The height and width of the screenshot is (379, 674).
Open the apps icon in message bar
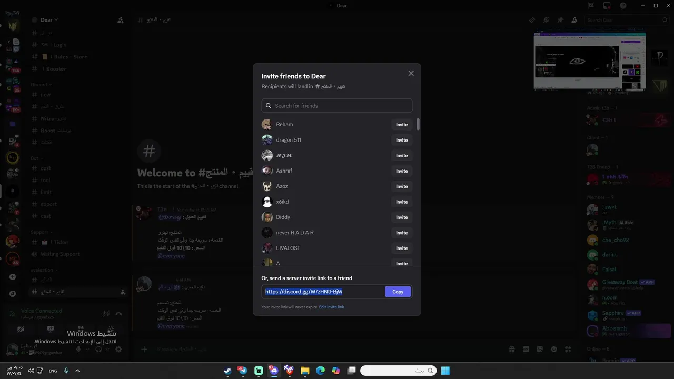click(x=568, y=350)
